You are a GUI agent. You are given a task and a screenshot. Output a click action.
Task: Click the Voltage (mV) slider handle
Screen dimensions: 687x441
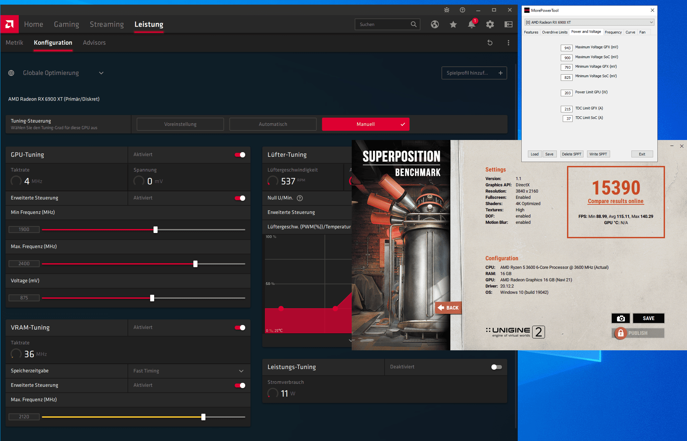tap(152, 298)
